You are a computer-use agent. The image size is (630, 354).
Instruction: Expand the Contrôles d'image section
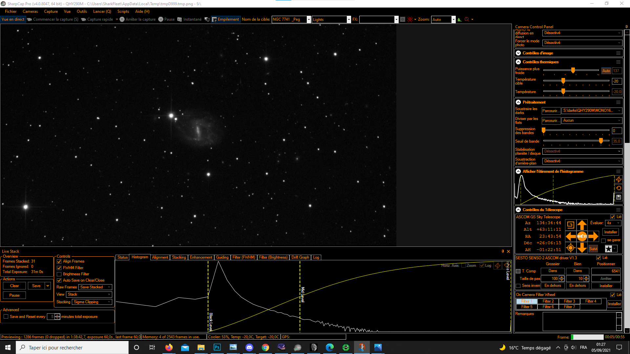(518, 53)
